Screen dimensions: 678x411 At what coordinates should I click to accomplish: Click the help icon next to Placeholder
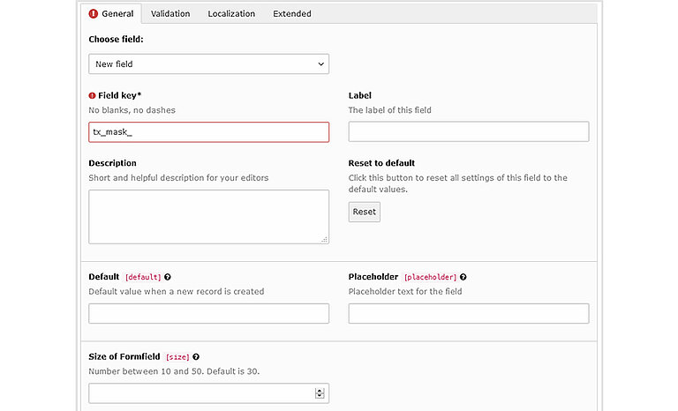tap(463, 277)
